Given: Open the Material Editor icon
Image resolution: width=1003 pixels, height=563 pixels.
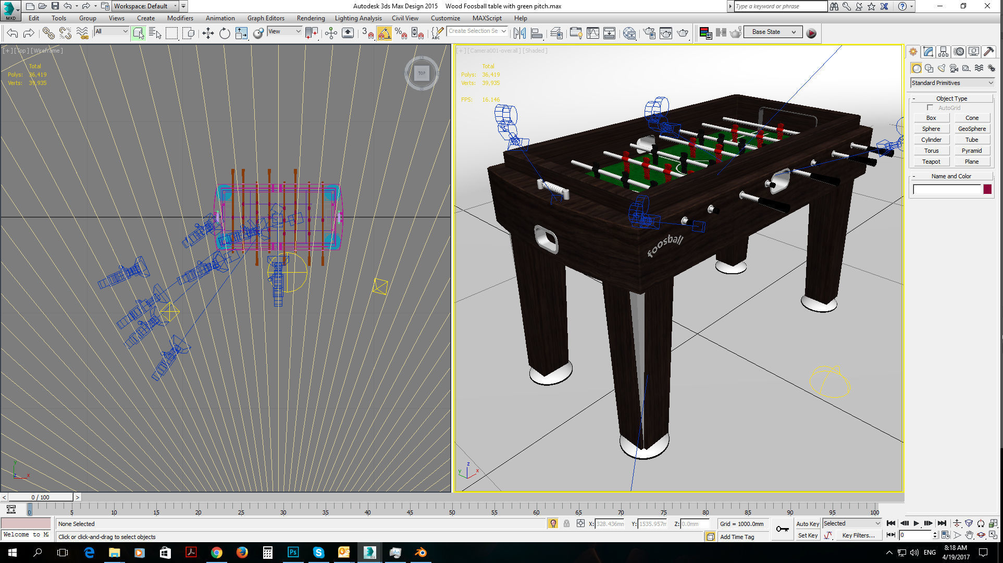Looking at the screenshot, I should (x=629, y=33).
